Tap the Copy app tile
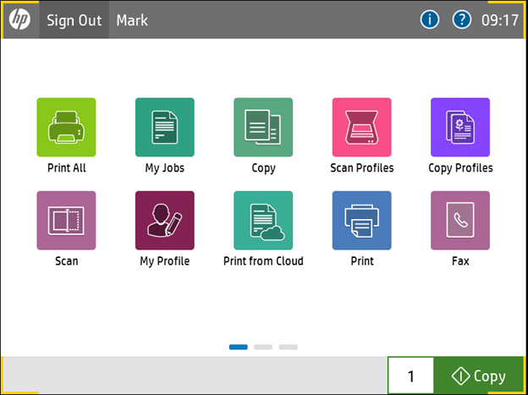 263,128
